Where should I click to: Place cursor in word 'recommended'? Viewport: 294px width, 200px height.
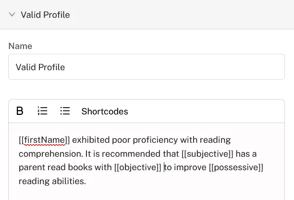tap(131, 154)
